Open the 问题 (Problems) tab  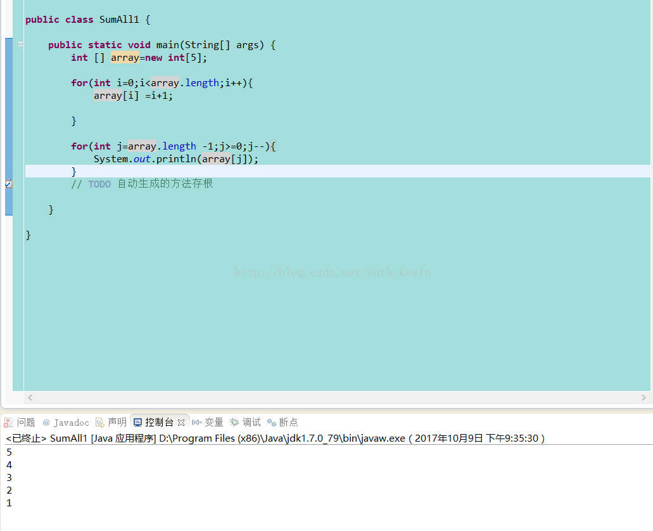20,422
